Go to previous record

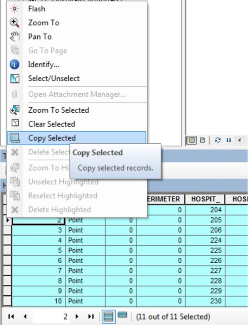tap(25, 316)
